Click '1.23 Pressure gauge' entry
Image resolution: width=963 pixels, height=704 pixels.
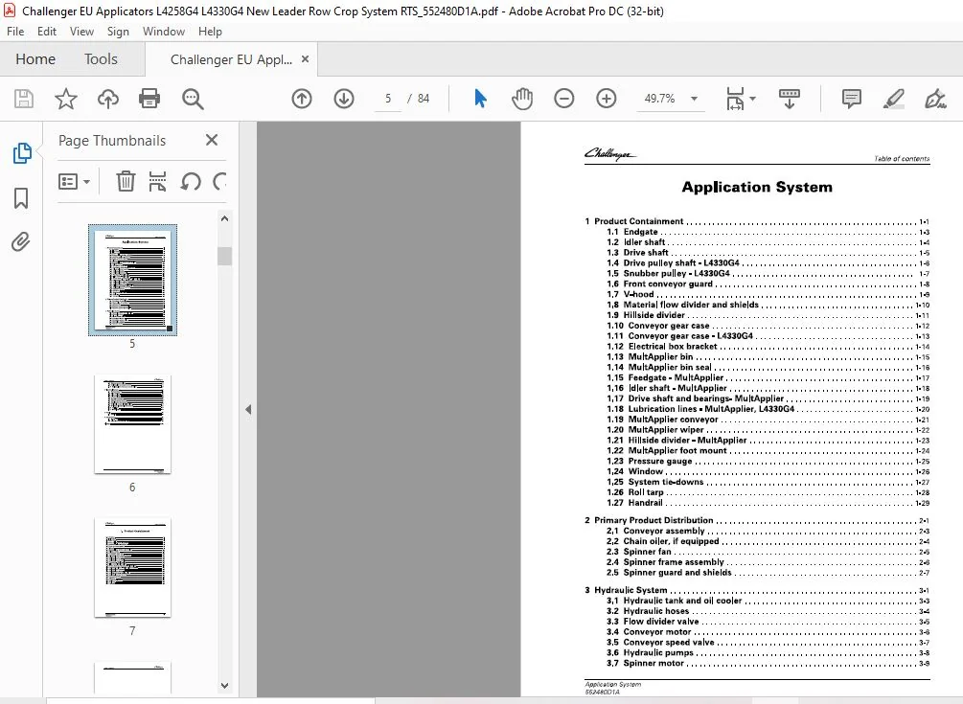(768, 461)
